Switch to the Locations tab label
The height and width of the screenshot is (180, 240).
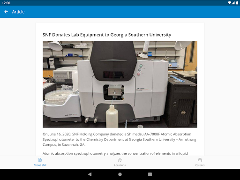pos(120,165)
